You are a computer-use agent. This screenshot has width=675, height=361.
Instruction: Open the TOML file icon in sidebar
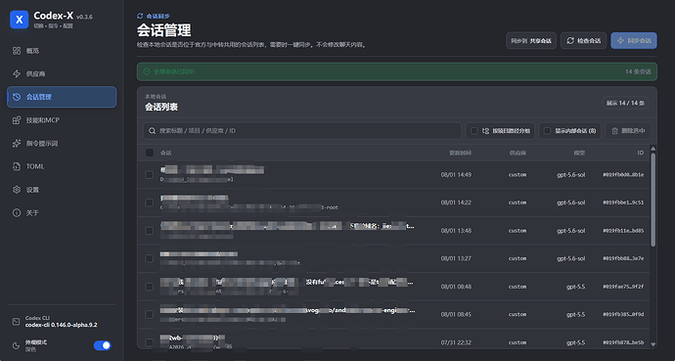click(17, 166)
